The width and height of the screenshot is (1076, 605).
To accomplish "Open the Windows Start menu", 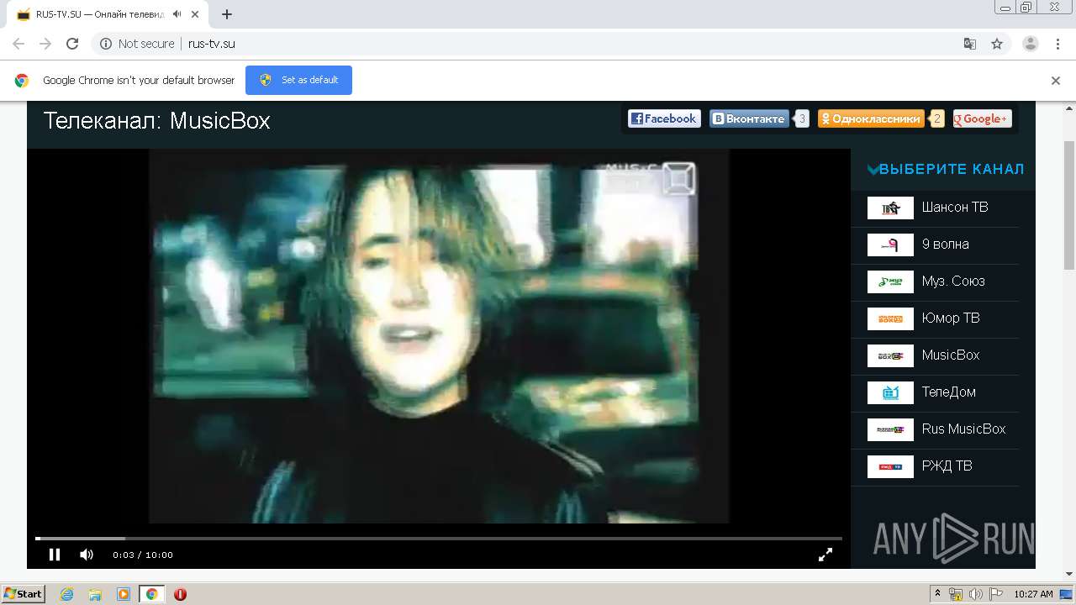I will coord(24,594).
